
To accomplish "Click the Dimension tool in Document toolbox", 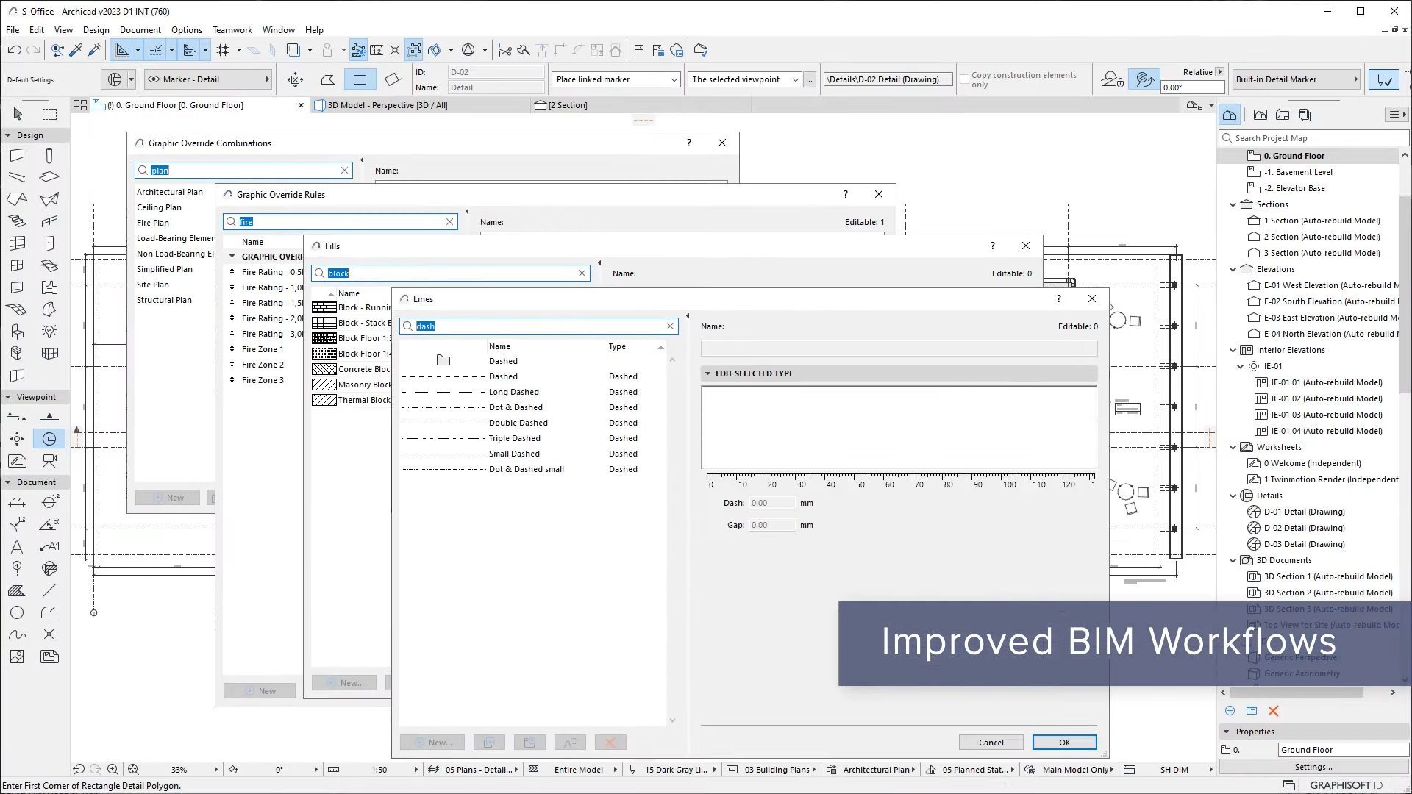I will pos(17,503).
